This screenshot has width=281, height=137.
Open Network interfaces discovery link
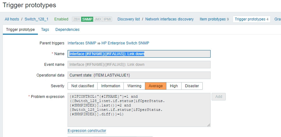point(169,19)
